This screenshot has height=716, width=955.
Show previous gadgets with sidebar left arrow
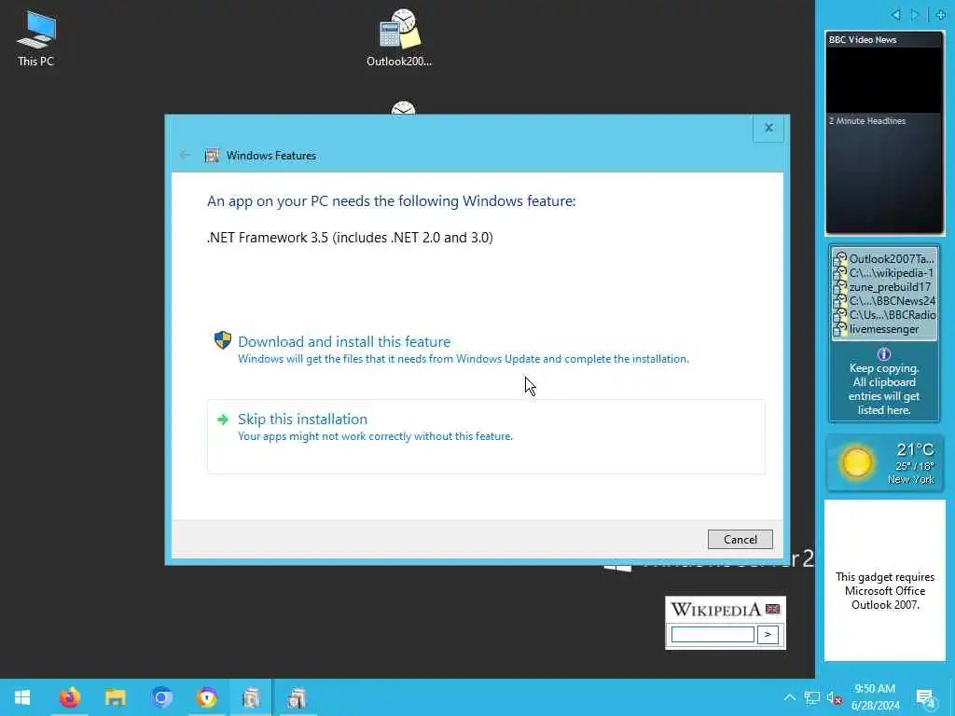[x=895, y=15]
